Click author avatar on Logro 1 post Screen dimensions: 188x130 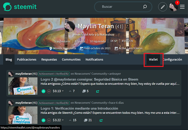click(x=11, y=103)
